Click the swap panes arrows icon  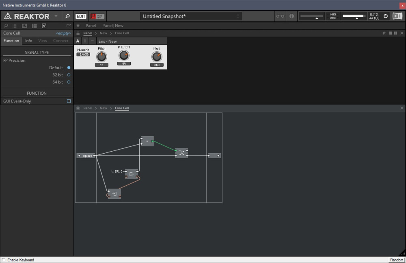point(384,33)
